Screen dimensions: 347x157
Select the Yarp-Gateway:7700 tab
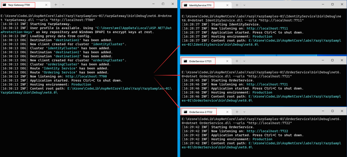[x=19, y=5]
